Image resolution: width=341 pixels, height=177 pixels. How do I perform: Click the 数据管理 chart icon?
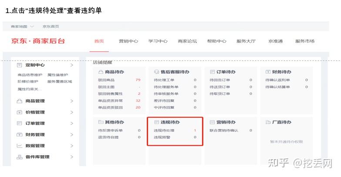coord(19,146)
